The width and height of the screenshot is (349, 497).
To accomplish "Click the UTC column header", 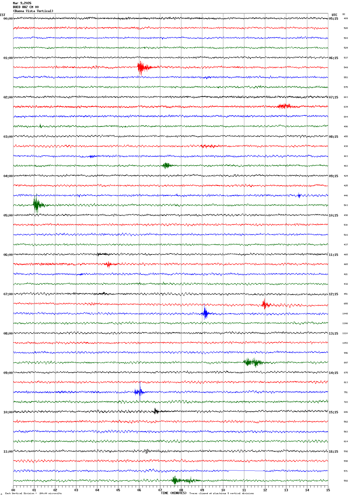I will pos(334,15).
